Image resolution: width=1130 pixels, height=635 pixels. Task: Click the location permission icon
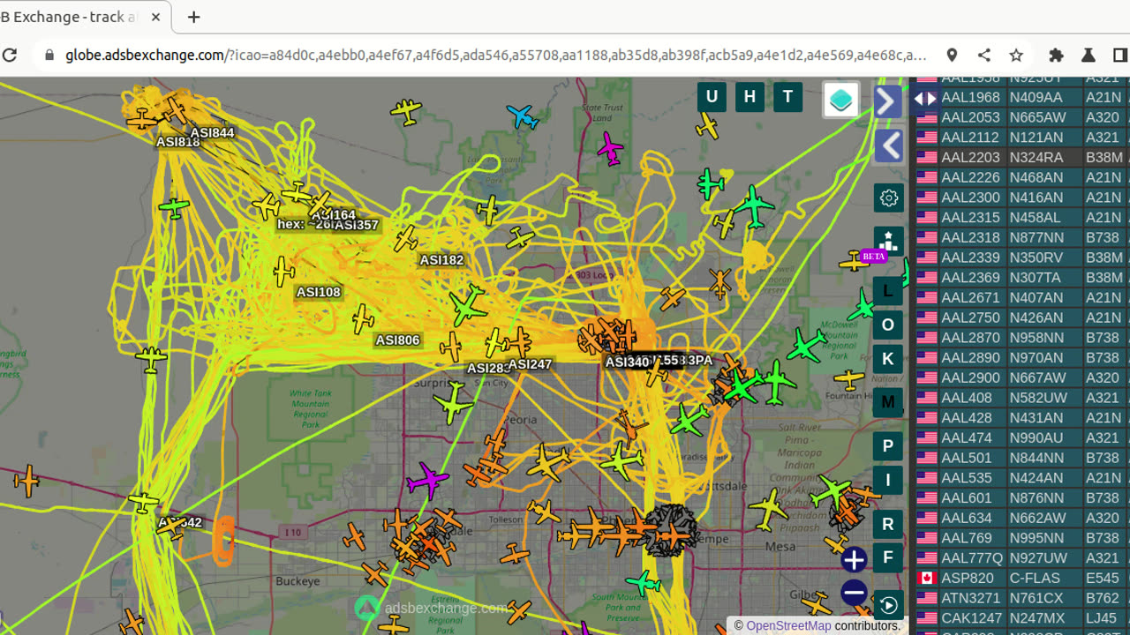[x=952, y=55]
